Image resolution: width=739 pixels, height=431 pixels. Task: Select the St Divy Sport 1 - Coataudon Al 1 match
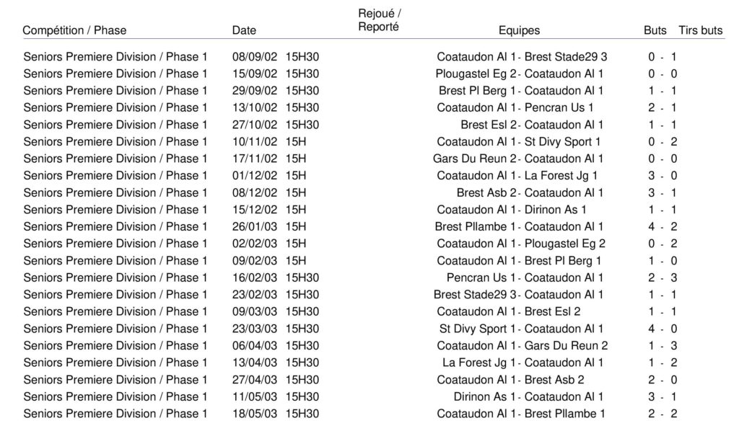click(x=521, y=329)
